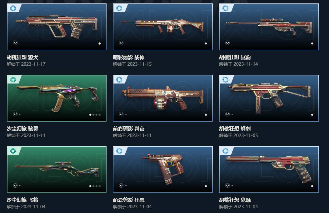The width and height of the screenshot is (329, 213).
Task: Click the circular chevron icon on 胡桃狂想 冥驹
Action: [x=227, y=43]
